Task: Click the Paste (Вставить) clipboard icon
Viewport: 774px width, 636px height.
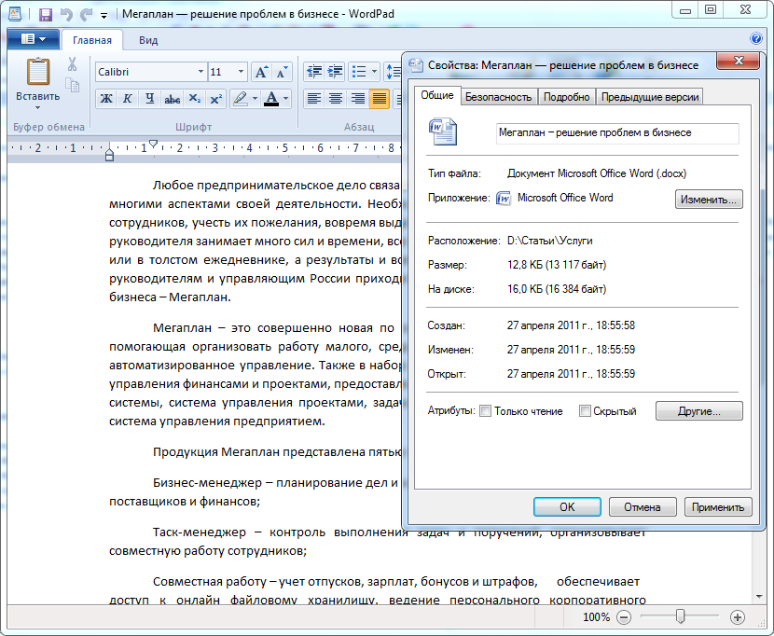Action: click(x=37, y=73)
